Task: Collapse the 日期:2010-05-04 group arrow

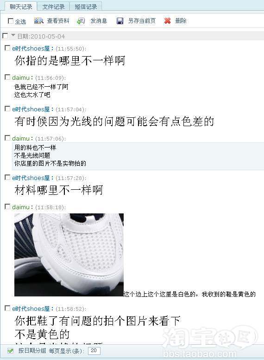Action: [13, 35]
